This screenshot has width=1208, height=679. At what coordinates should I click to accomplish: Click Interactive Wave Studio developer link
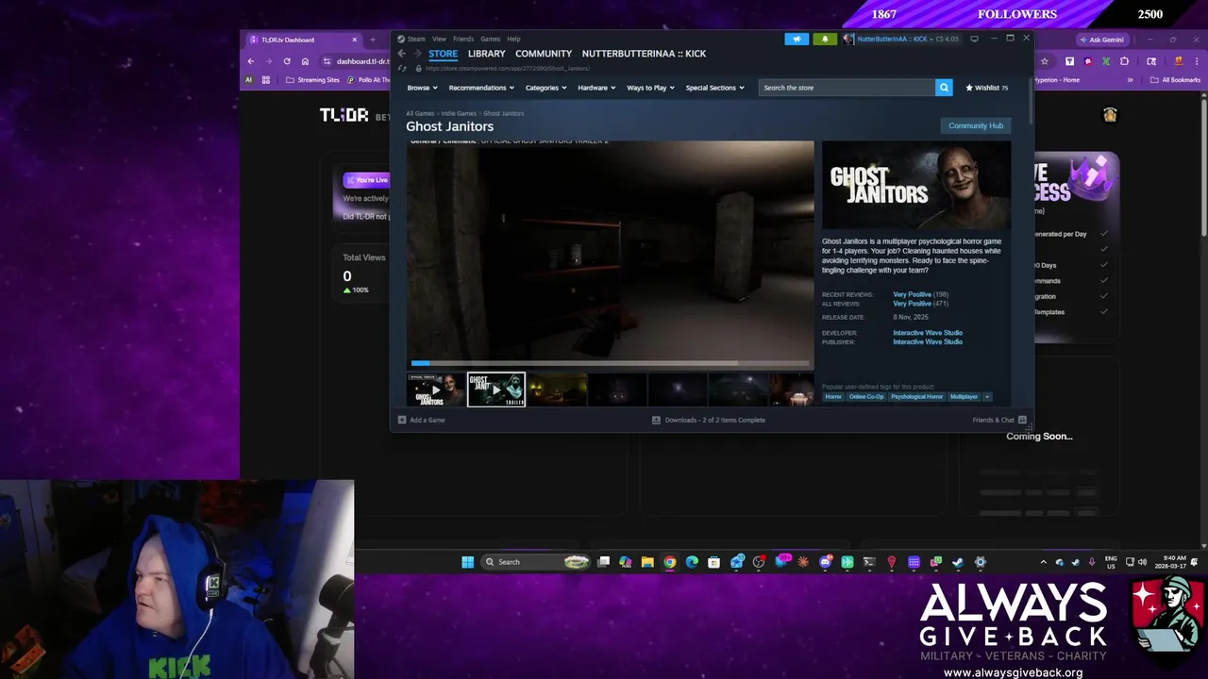928,333
